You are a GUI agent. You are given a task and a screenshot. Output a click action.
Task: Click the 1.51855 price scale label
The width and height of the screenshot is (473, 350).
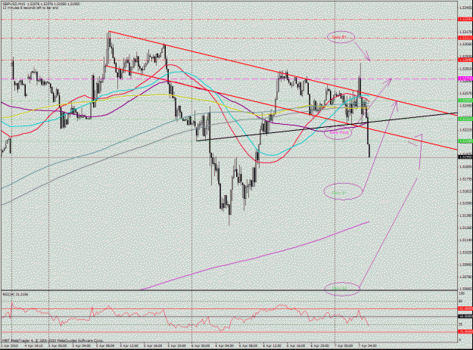[466, 166]
